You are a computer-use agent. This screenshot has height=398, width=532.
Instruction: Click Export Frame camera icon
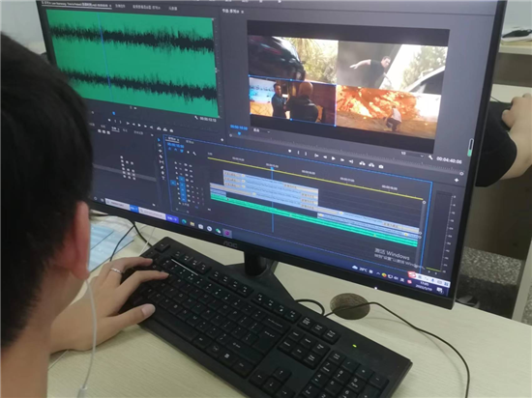381,166
